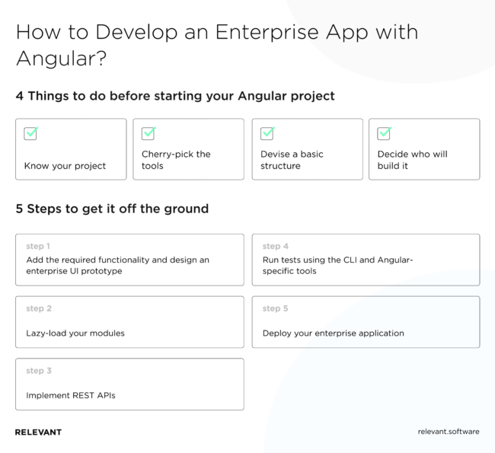The image size is (495, 453).
Task: Click 'Add the required functionality' step text
Action: [x=117, y=266]
